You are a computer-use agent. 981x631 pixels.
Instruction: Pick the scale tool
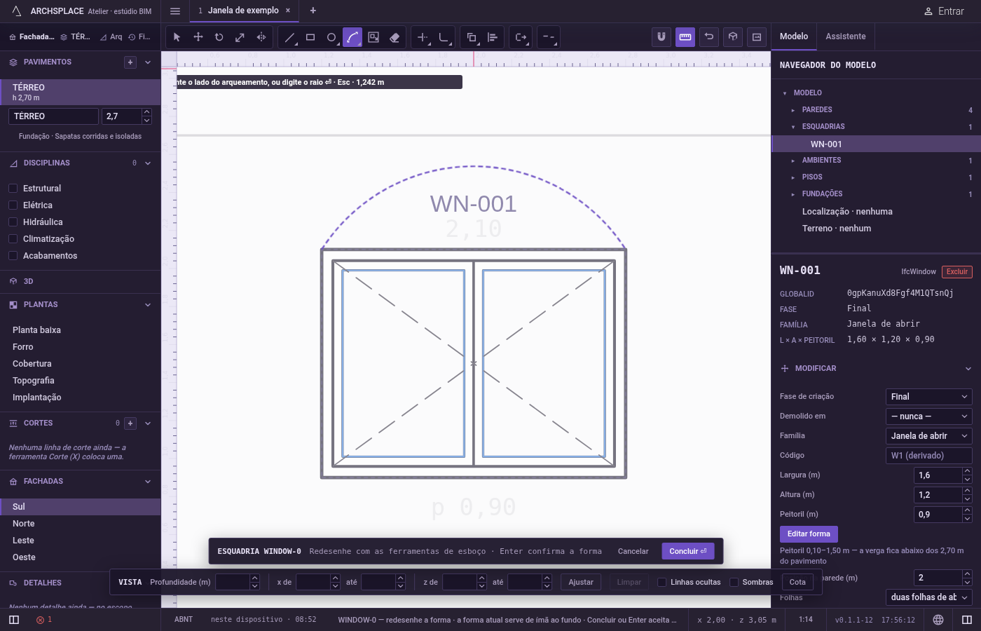pyautogui.click(x=240, y=37)
